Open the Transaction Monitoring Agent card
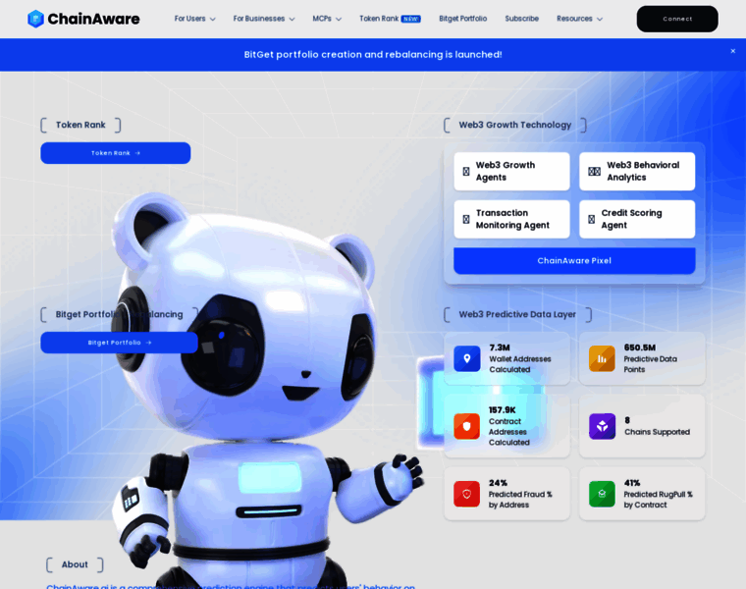 [511, 219]
